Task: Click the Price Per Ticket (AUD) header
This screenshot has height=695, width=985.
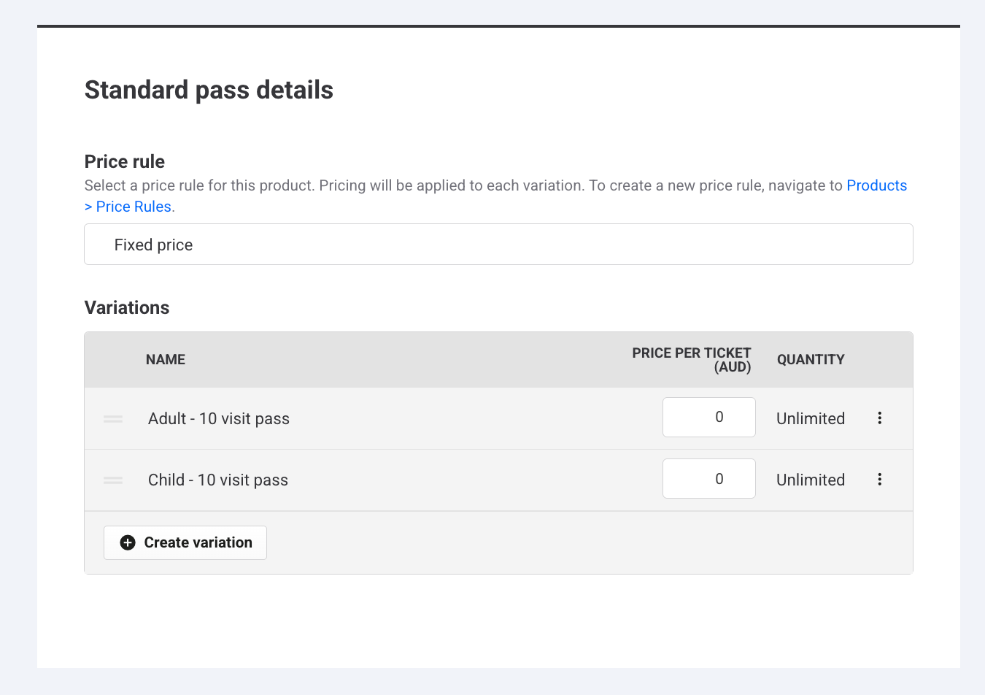Action: (691, 359)
